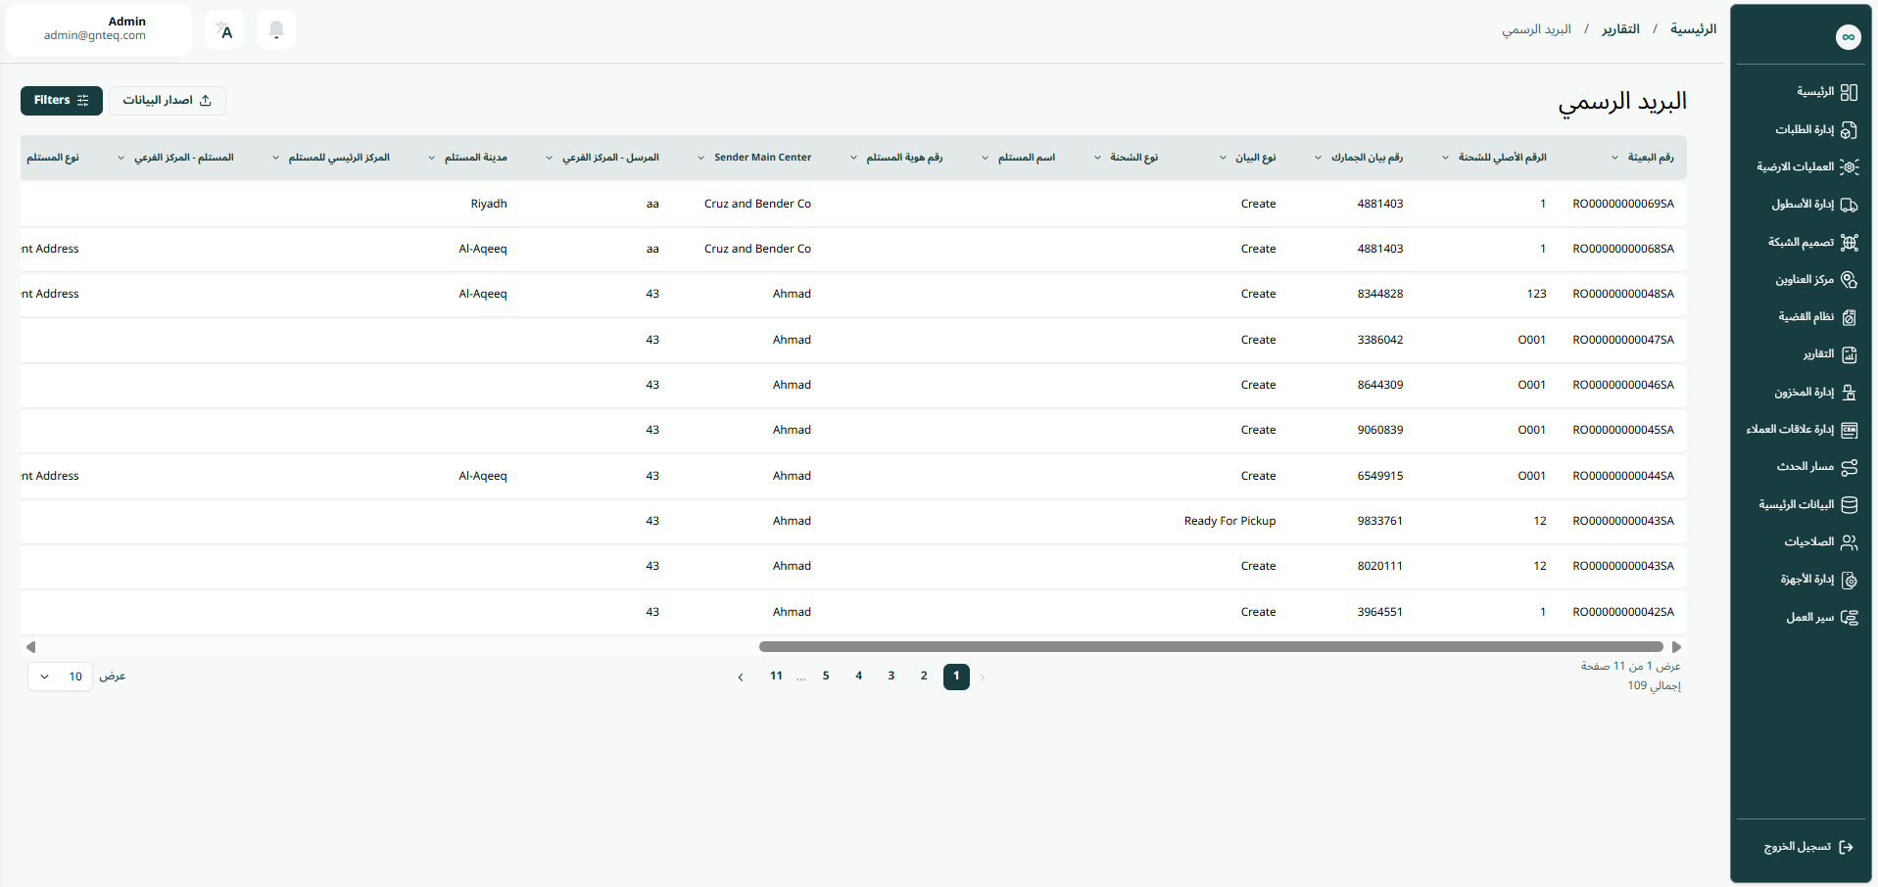This screenshot has height=887, width=1878.
Task: Click the language translate icon
Action: coord(224,30)
